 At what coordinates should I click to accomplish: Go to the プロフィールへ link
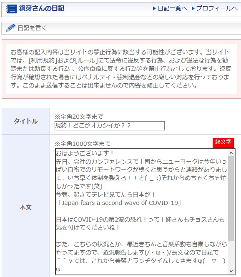point(217,8)
